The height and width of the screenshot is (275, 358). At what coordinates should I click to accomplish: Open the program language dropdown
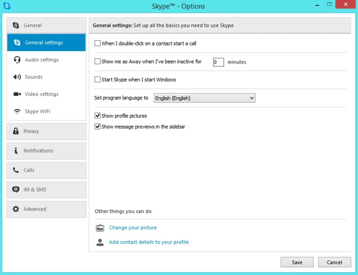[x=205, y=98]
